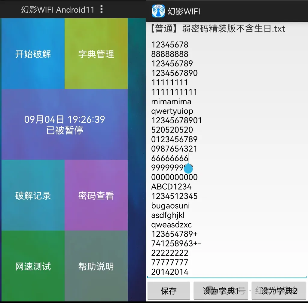The width and height of the screenshot is (308, 303).
Task: Click the line 0123456789
Action: click(x=174, y=139)
